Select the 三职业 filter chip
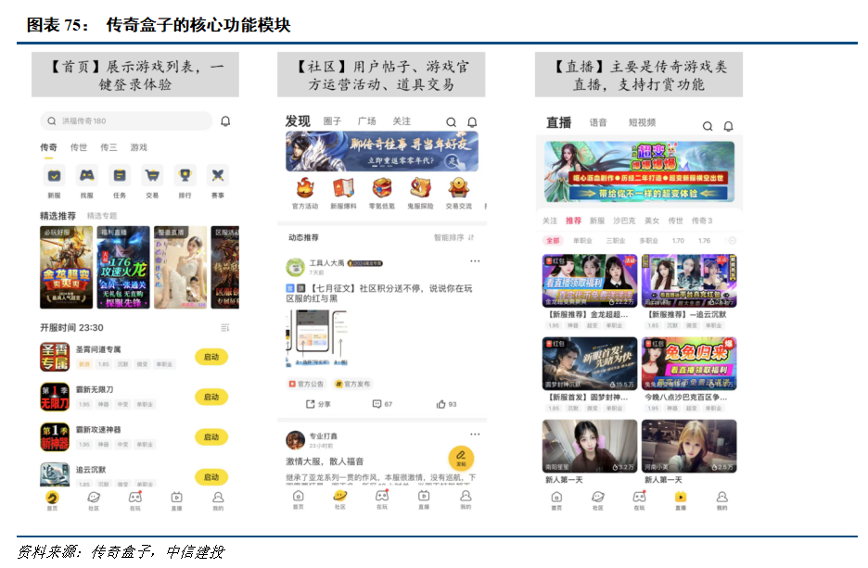The image size is (868, 568). [x=616, y=241]
